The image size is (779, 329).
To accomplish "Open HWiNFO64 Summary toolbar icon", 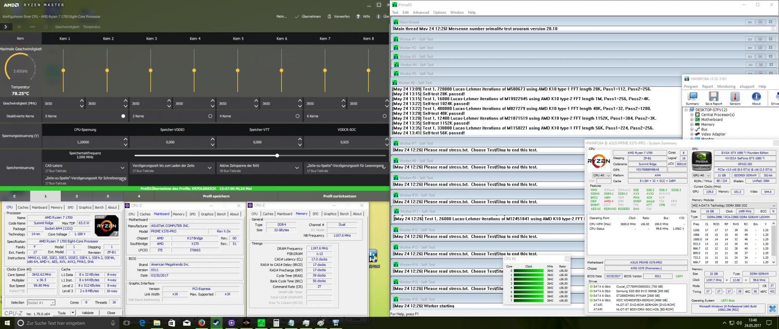I will pos(692,98).
